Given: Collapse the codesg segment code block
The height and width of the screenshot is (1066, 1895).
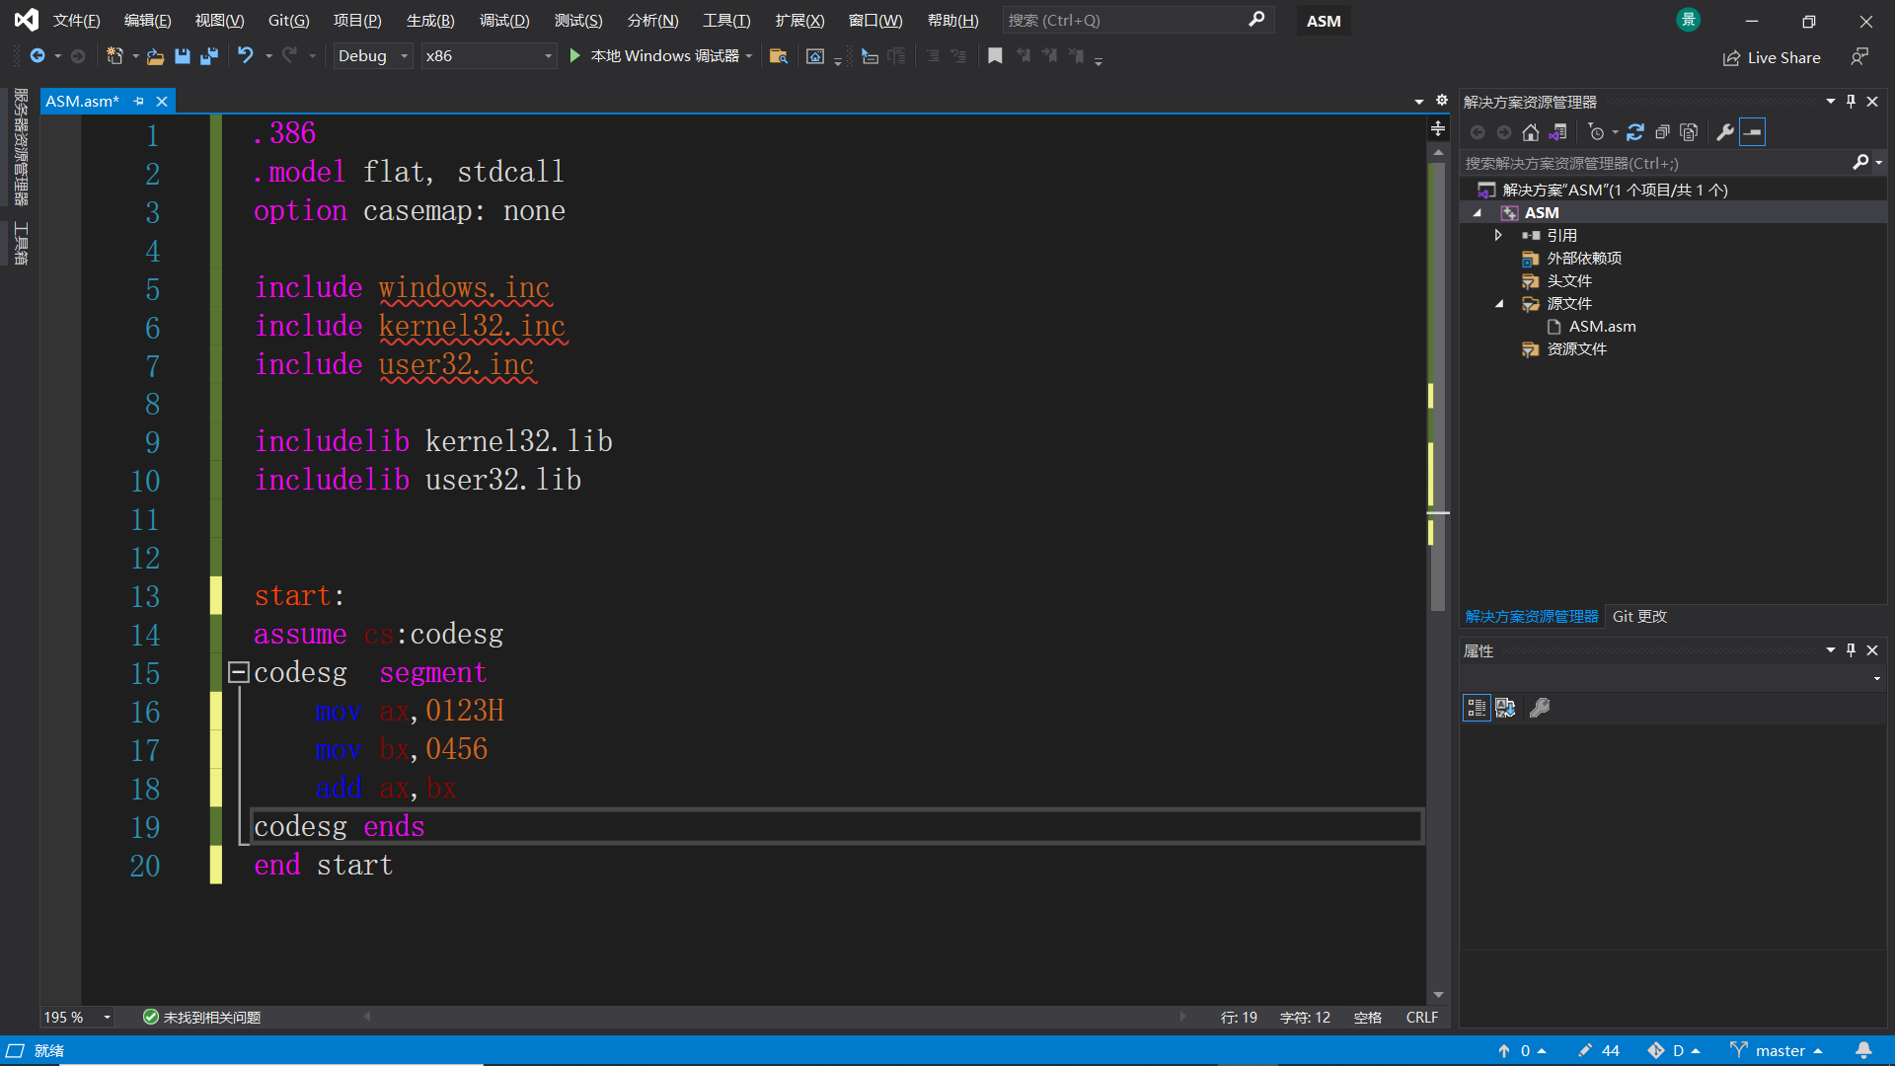Looking at the screenshot, I should tap(238, 672).
